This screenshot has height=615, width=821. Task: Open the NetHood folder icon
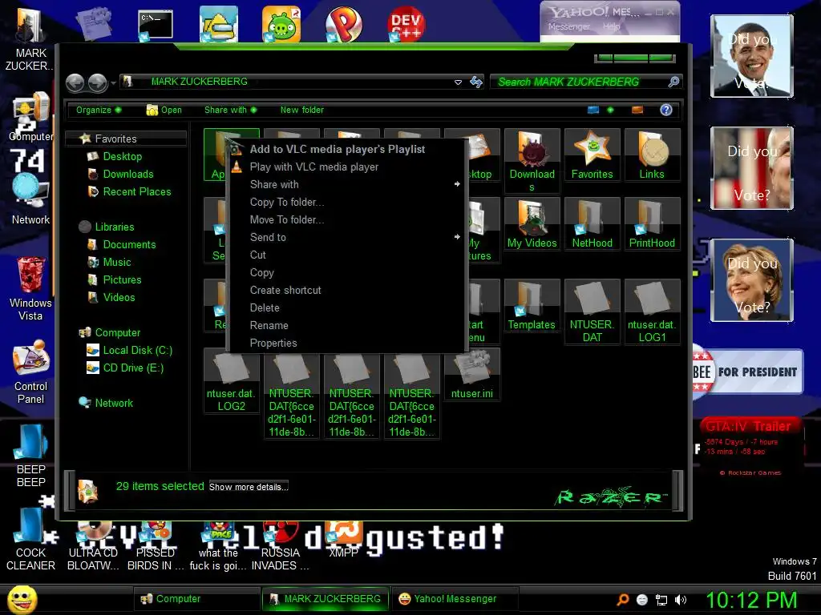click(592, 224)
